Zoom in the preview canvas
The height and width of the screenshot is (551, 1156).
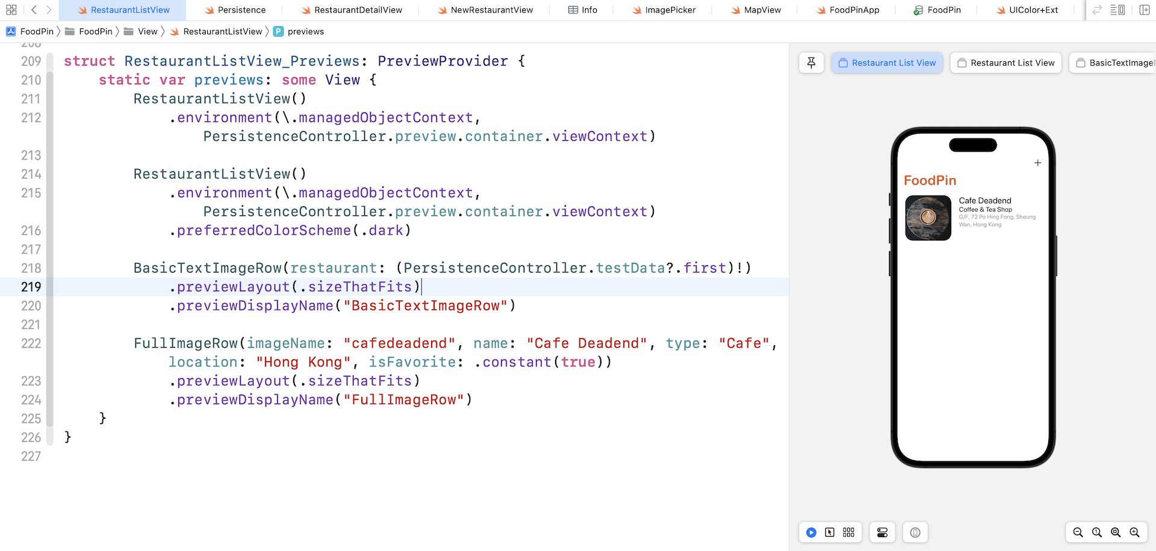pyautogui.click(x=1134, y=532)
